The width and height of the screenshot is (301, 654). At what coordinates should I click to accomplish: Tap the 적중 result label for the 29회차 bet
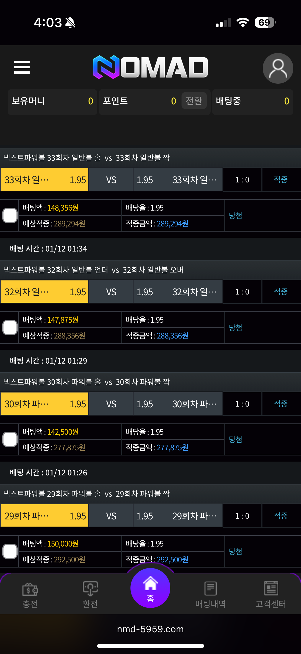pos(281,516)
